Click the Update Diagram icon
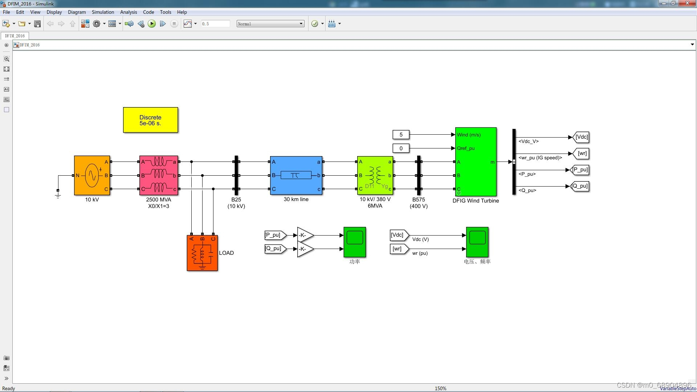This screenshot has width=697, height=392. pyautogui.click(x=129, y=24)
